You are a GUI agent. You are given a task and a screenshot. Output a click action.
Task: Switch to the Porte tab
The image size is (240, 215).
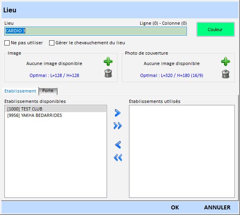pos(48,91)
